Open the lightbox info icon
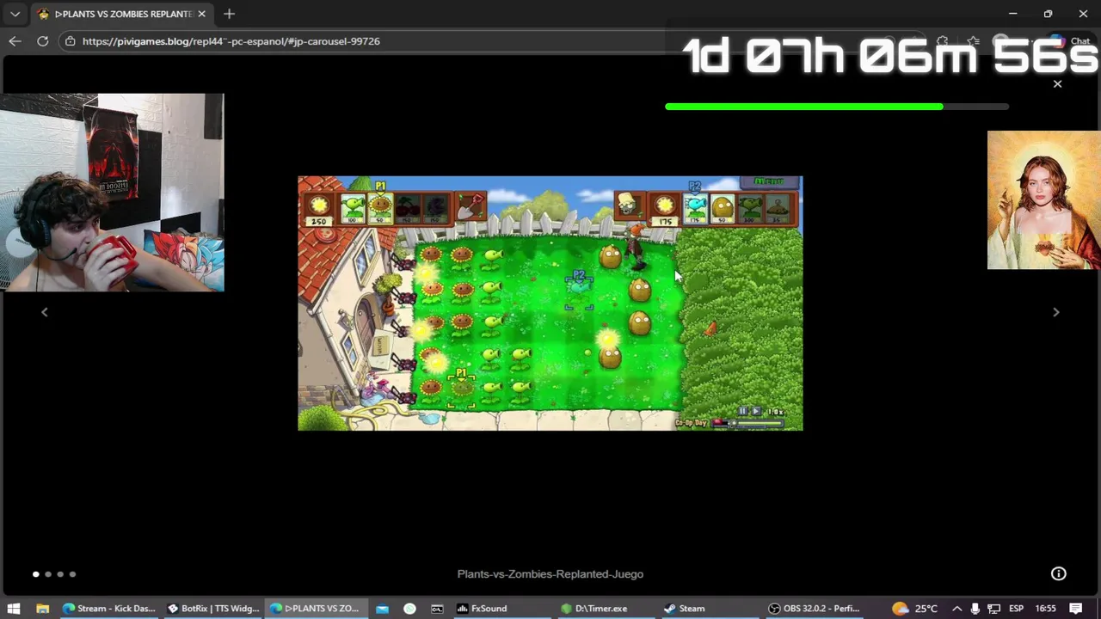 (1058, 573)
